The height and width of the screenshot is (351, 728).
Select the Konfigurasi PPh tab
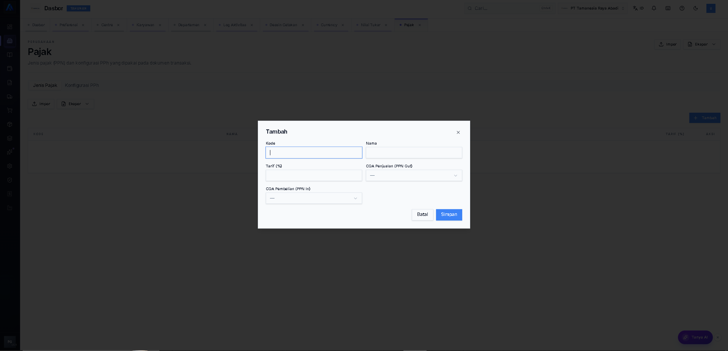tap(82, 85)
